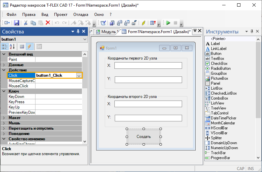Click the Save icon in toolbar
262x172 pixels.
click(16, 23)
